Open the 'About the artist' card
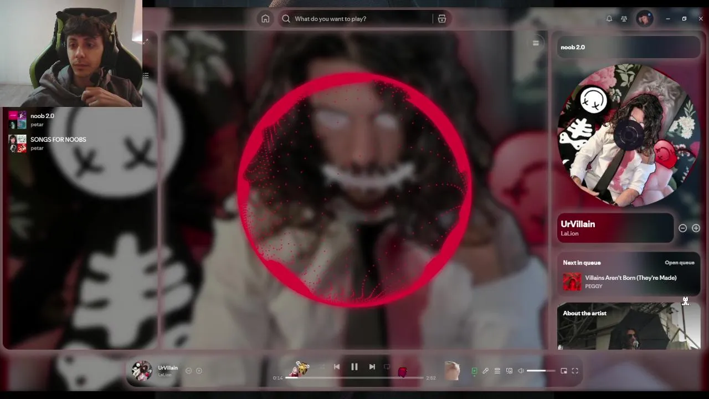709x399 pixels. 629,326
